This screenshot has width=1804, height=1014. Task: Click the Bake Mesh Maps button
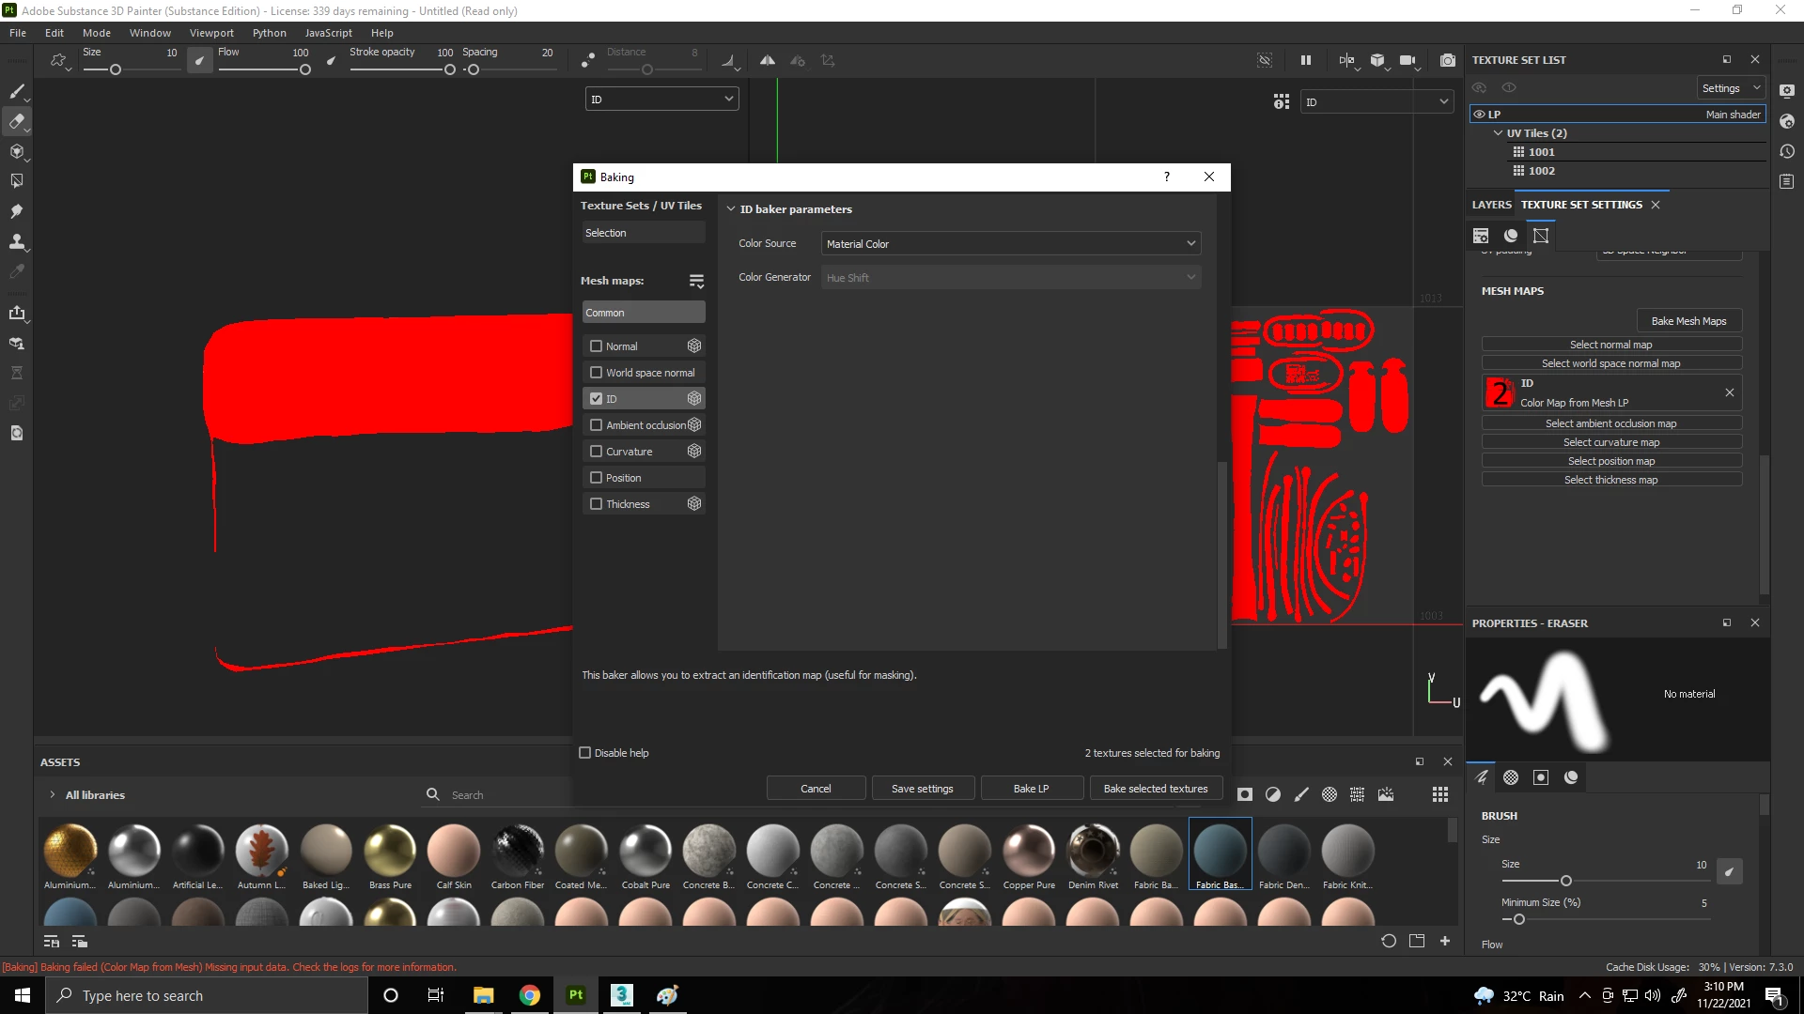pos(1688,321)
